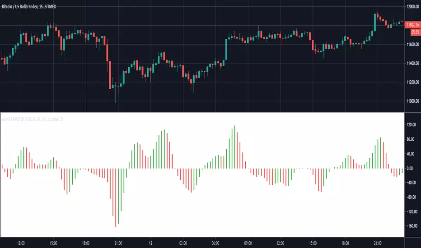Screen dimensions: 421x248
Task: Click the 12000.00 price axis label
Action: click(x=413, y=7)
